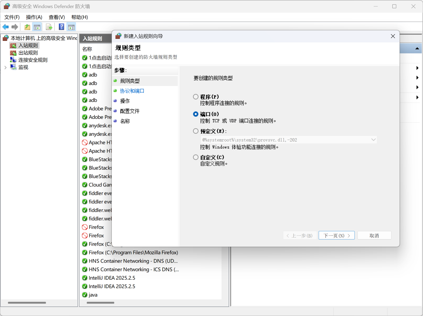Click the root firewall icon in the tree

pos(6,38)
